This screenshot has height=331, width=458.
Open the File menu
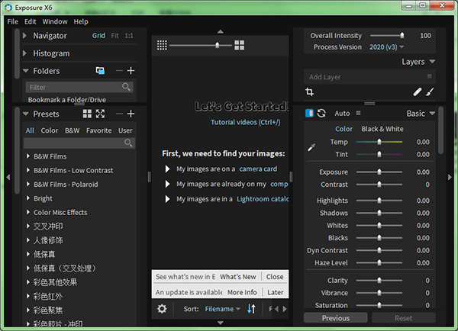(12, 21)
